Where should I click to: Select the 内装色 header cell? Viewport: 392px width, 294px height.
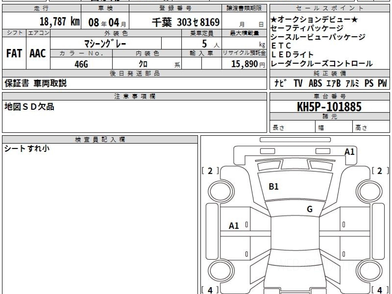(147, 54)
